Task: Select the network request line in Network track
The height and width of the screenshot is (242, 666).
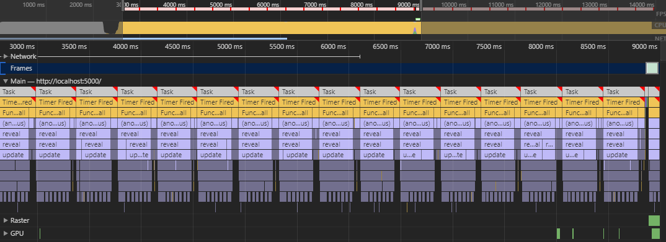Action: [x=199, y=56]
